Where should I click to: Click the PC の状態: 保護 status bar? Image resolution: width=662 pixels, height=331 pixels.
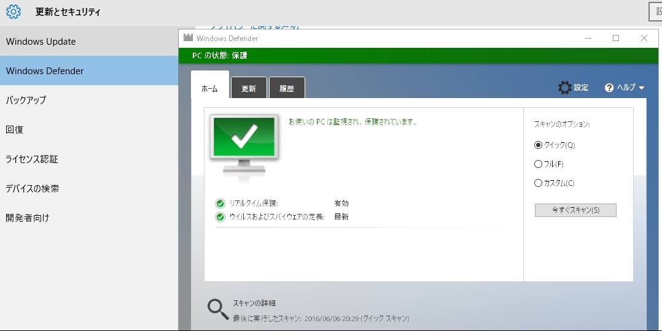tap(418, 55)
